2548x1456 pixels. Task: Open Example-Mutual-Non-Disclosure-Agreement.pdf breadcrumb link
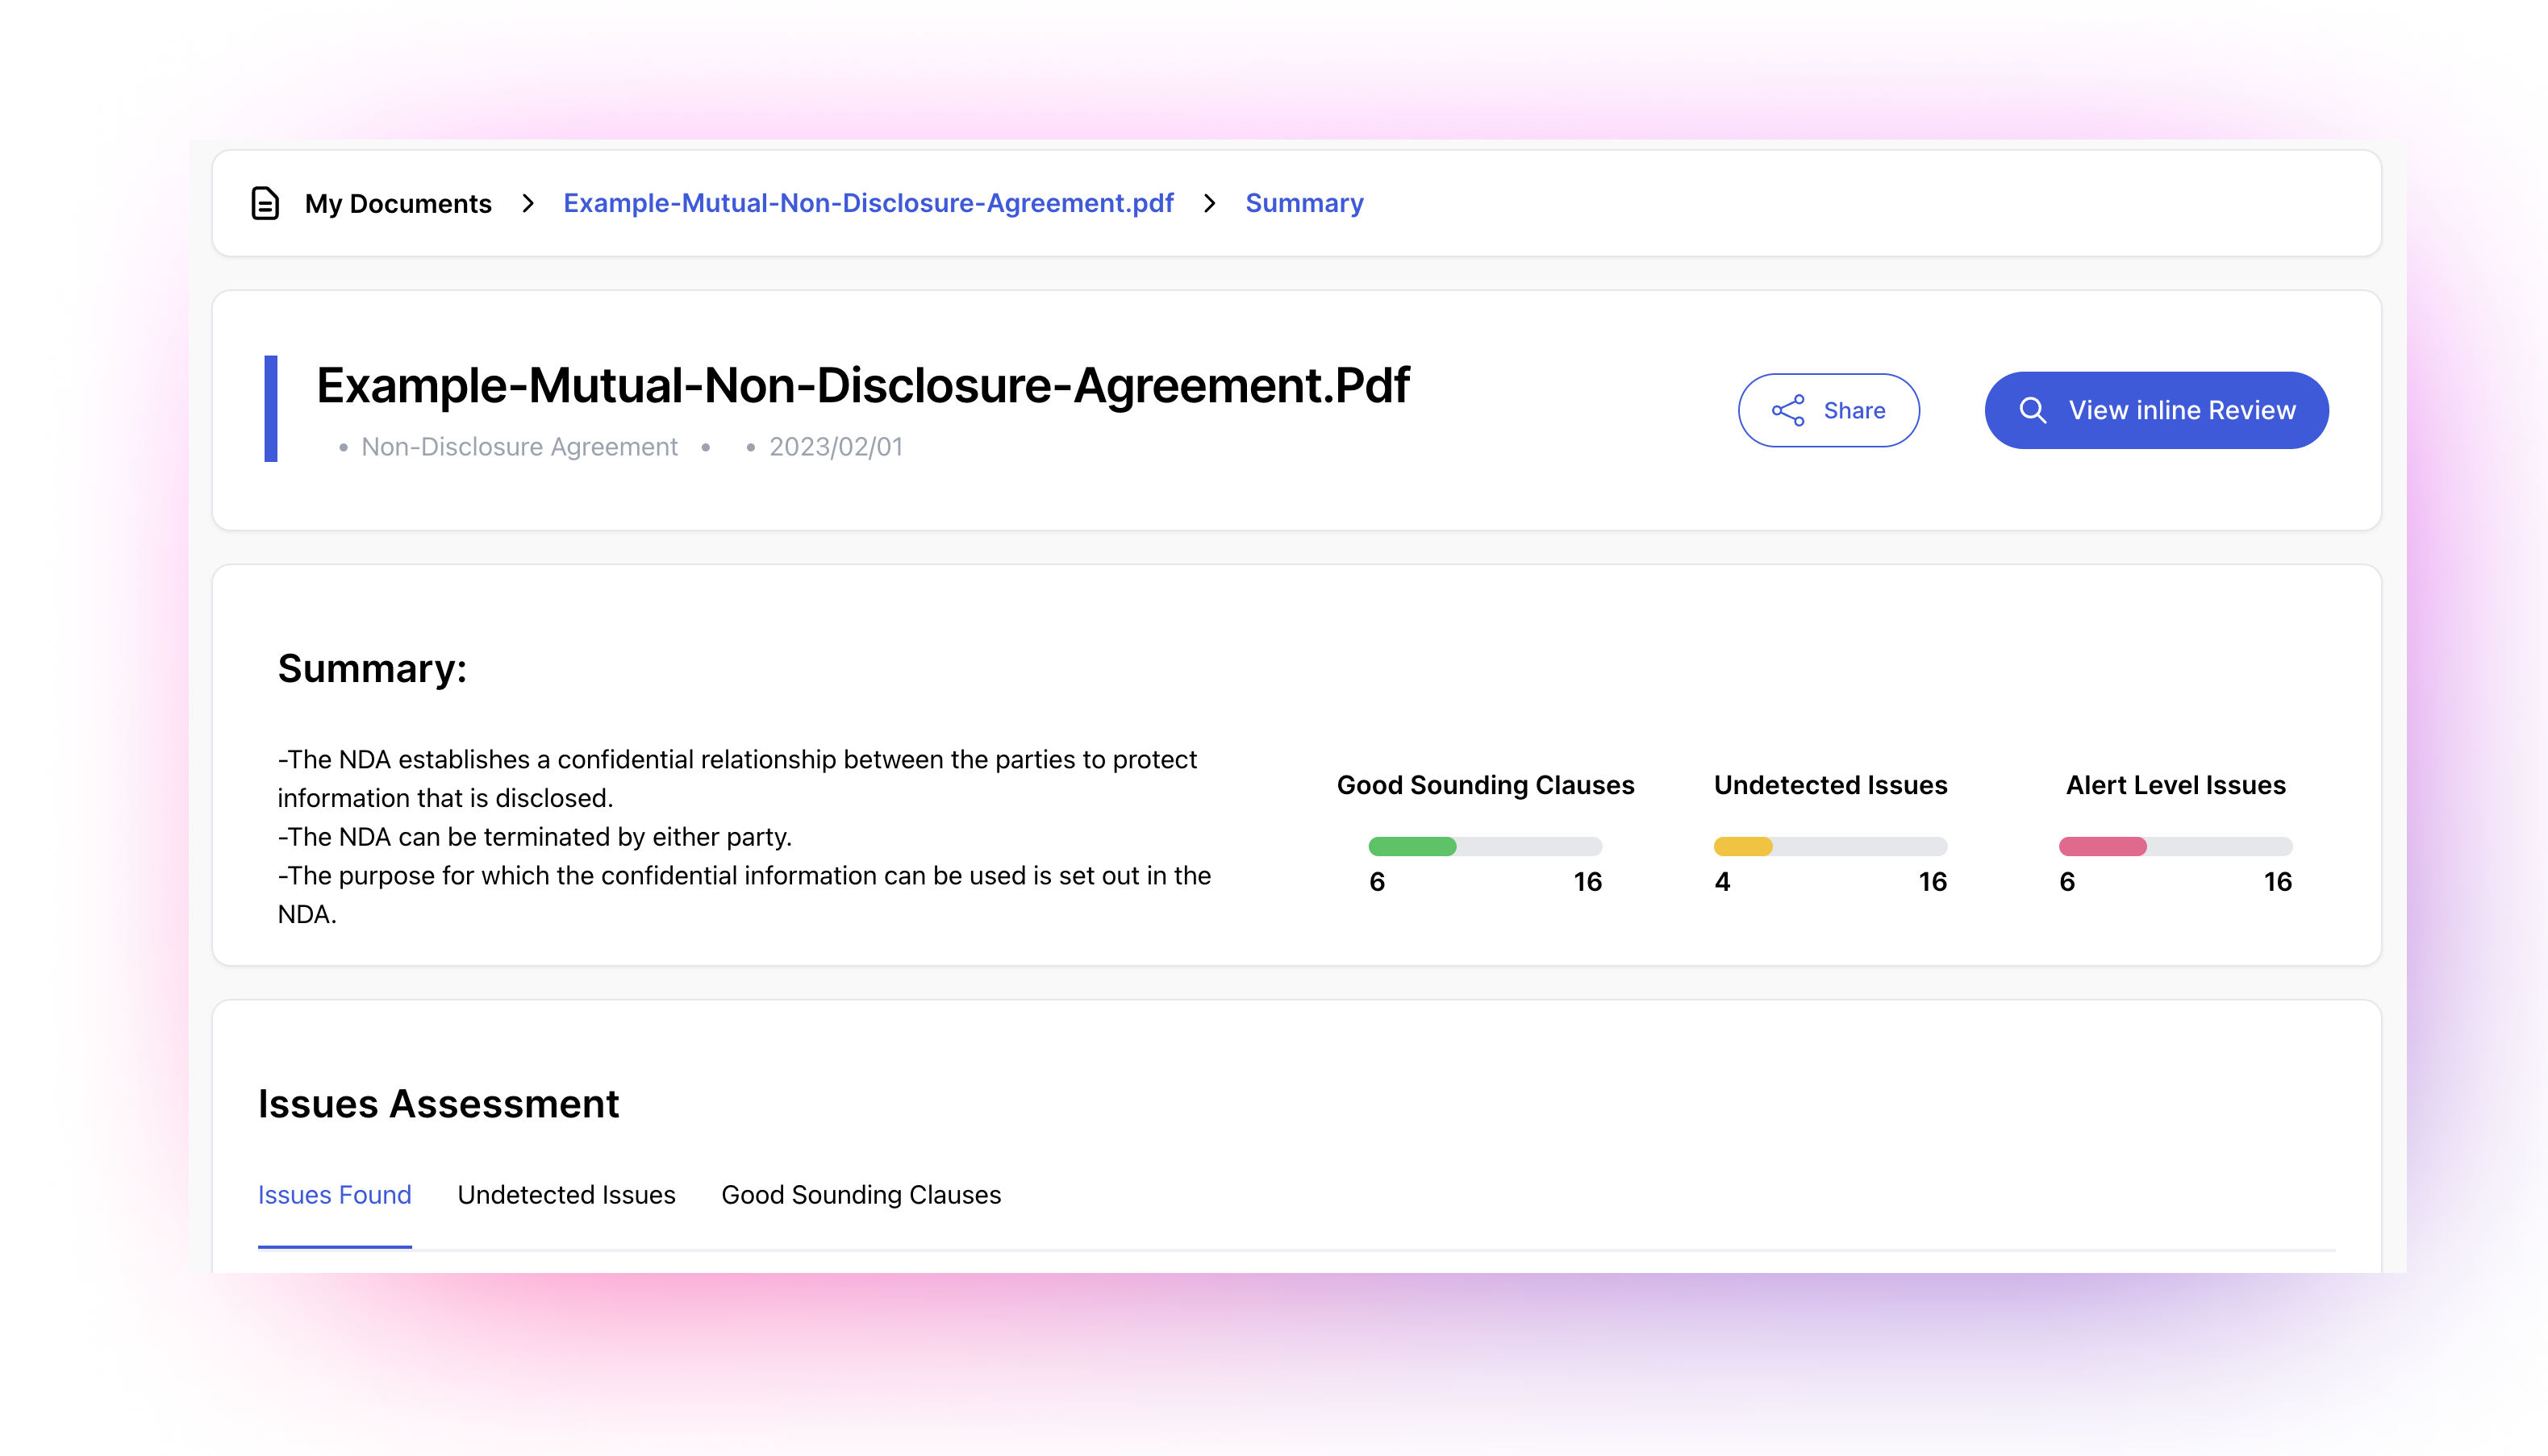tap(869, 203)
